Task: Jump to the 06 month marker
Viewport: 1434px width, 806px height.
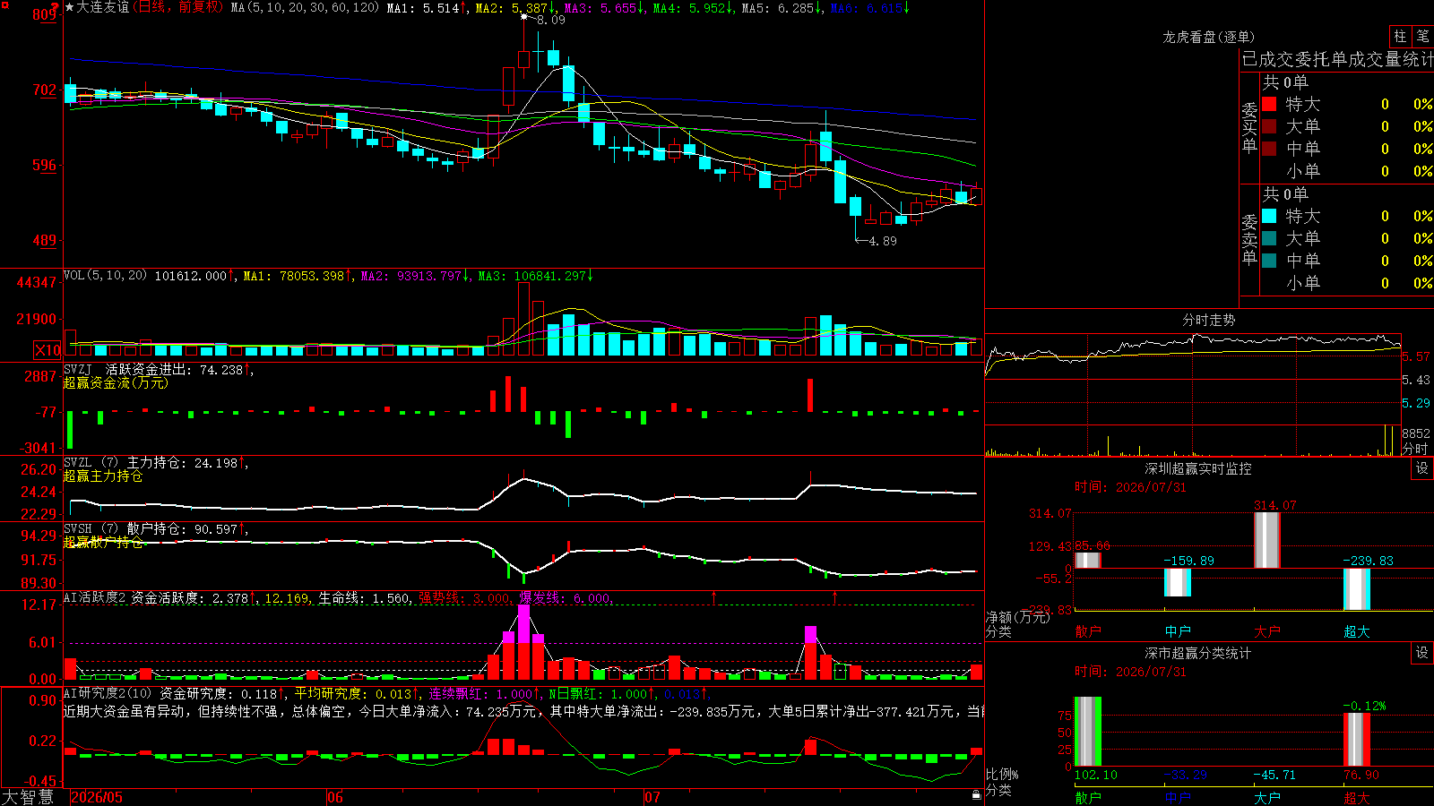Action: point(335,797)
